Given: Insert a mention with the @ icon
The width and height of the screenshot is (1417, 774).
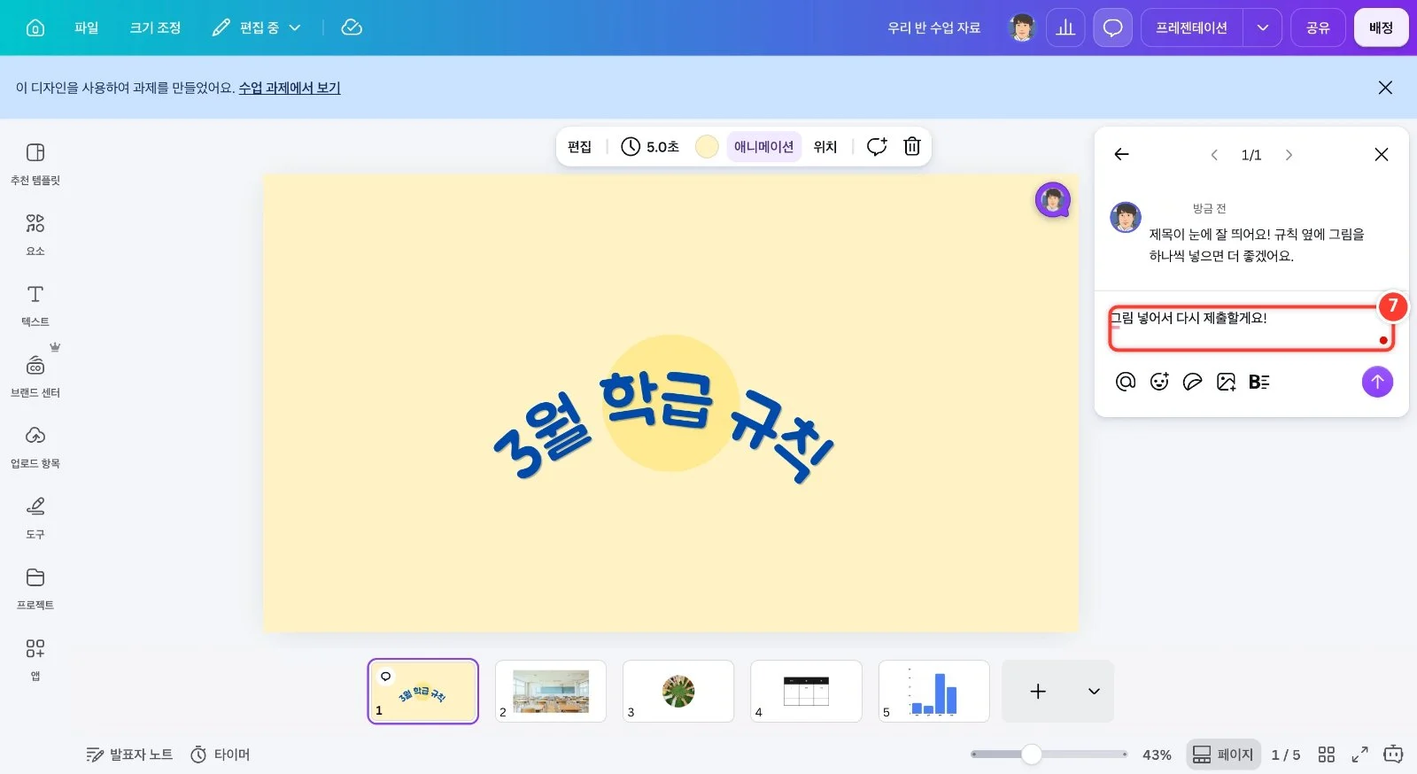Looking at the screenshot, I should (1126, 382).
